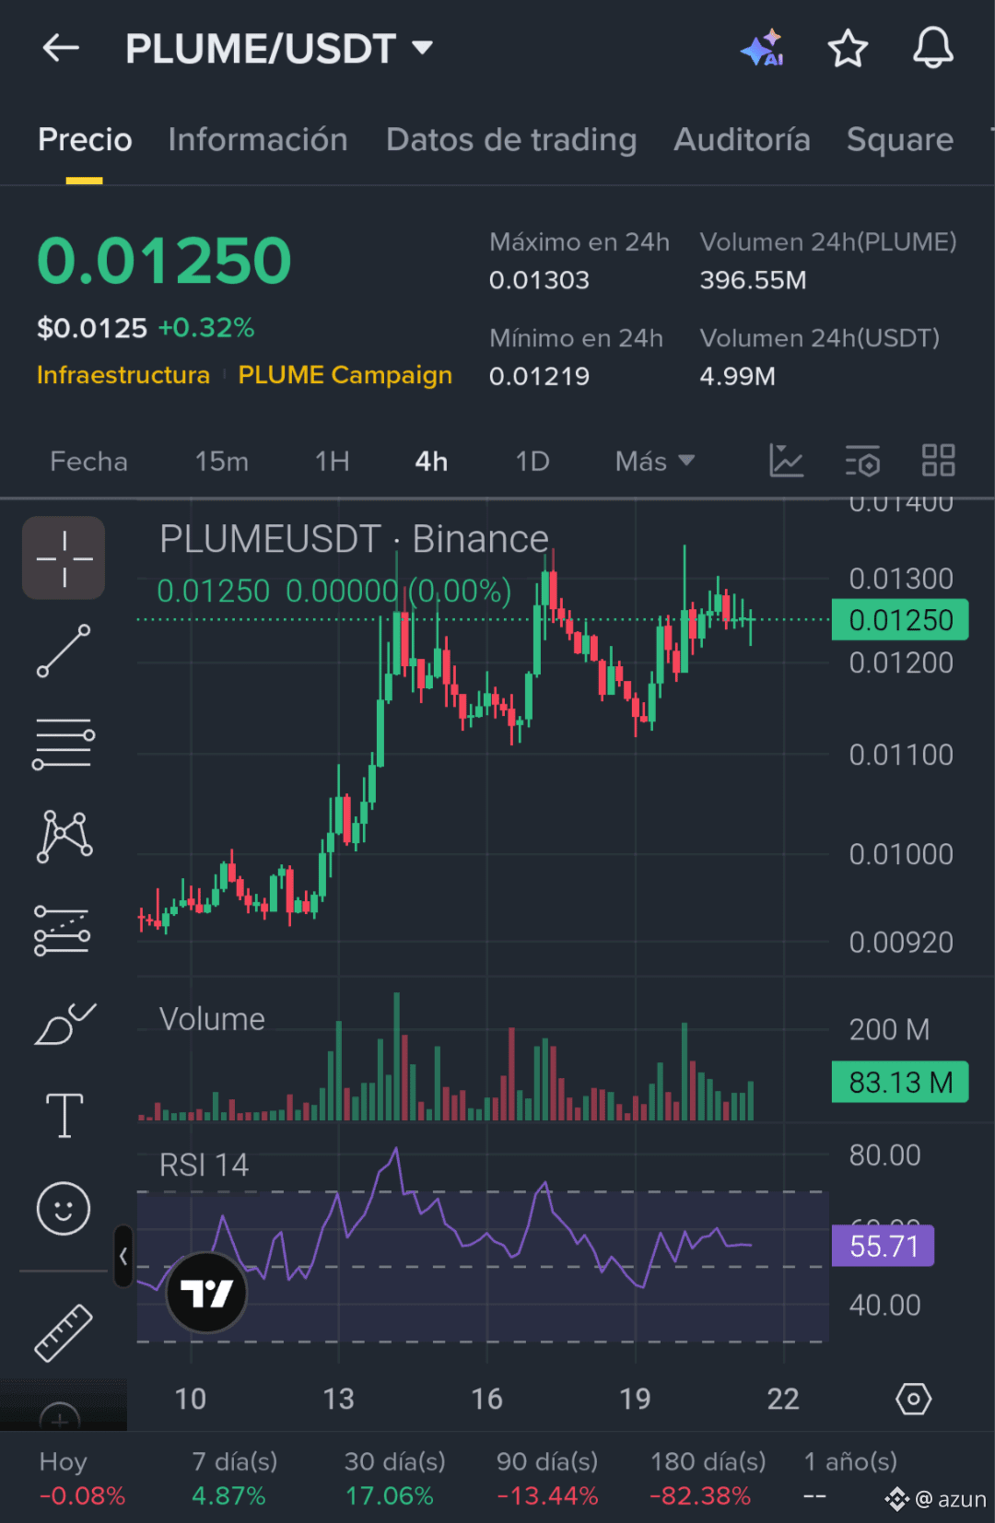995x1523 pixels.
Task: Tap the 30 día(s) 17.06% entry
Action: 394,1478
